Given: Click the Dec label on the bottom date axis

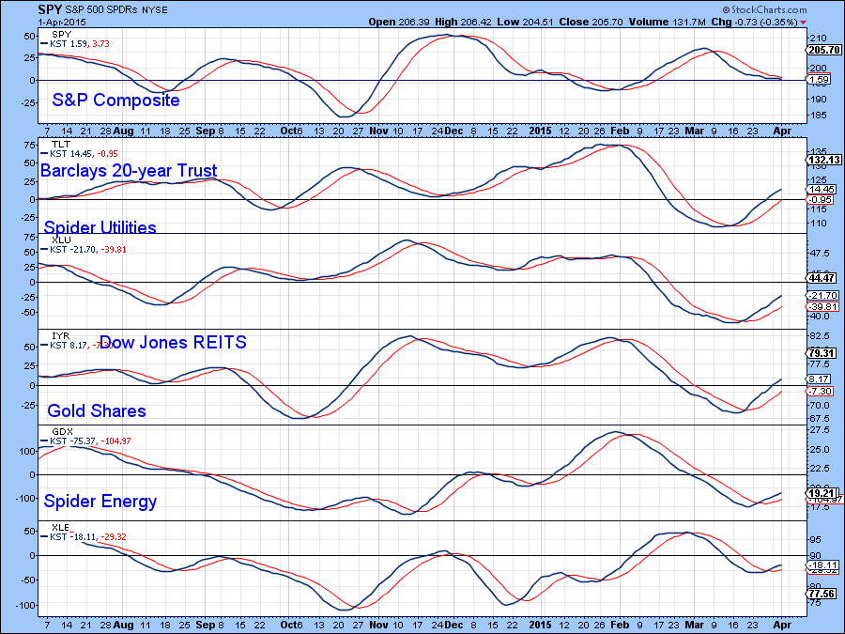Looking at the screenshot, I should point(453,626).
